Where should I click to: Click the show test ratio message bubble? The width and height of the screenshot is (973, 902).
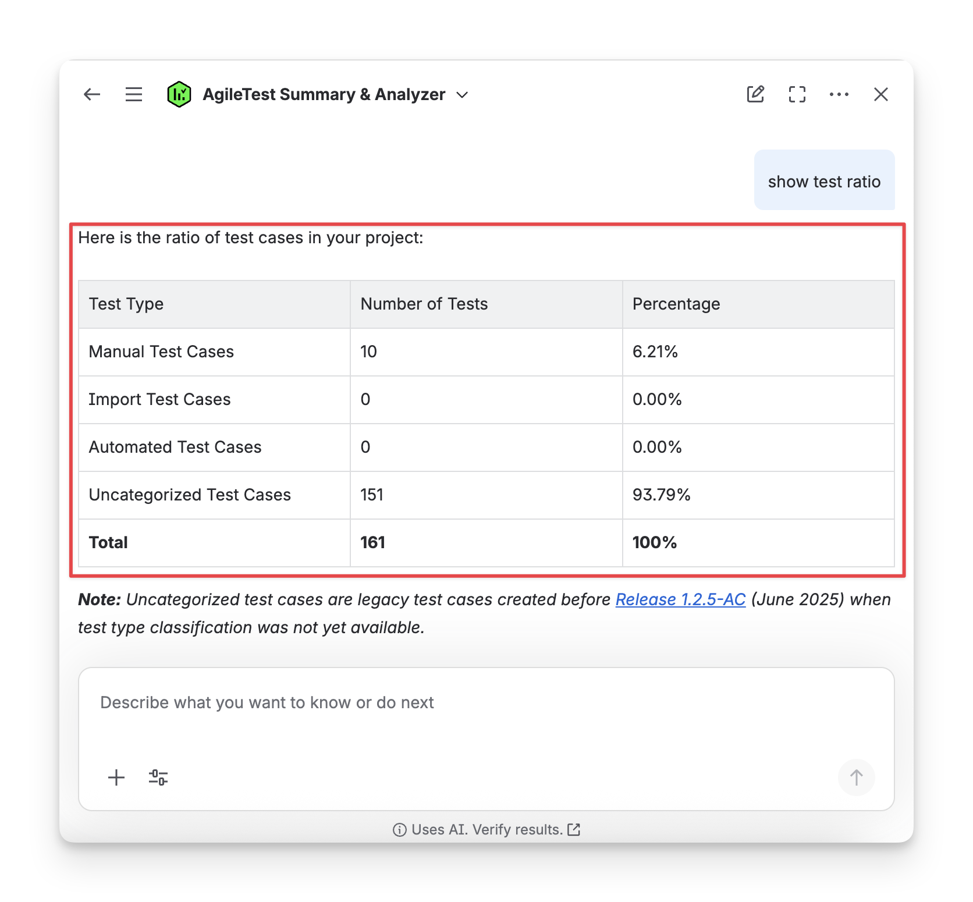pyautogui.click(x=824, y=182)
